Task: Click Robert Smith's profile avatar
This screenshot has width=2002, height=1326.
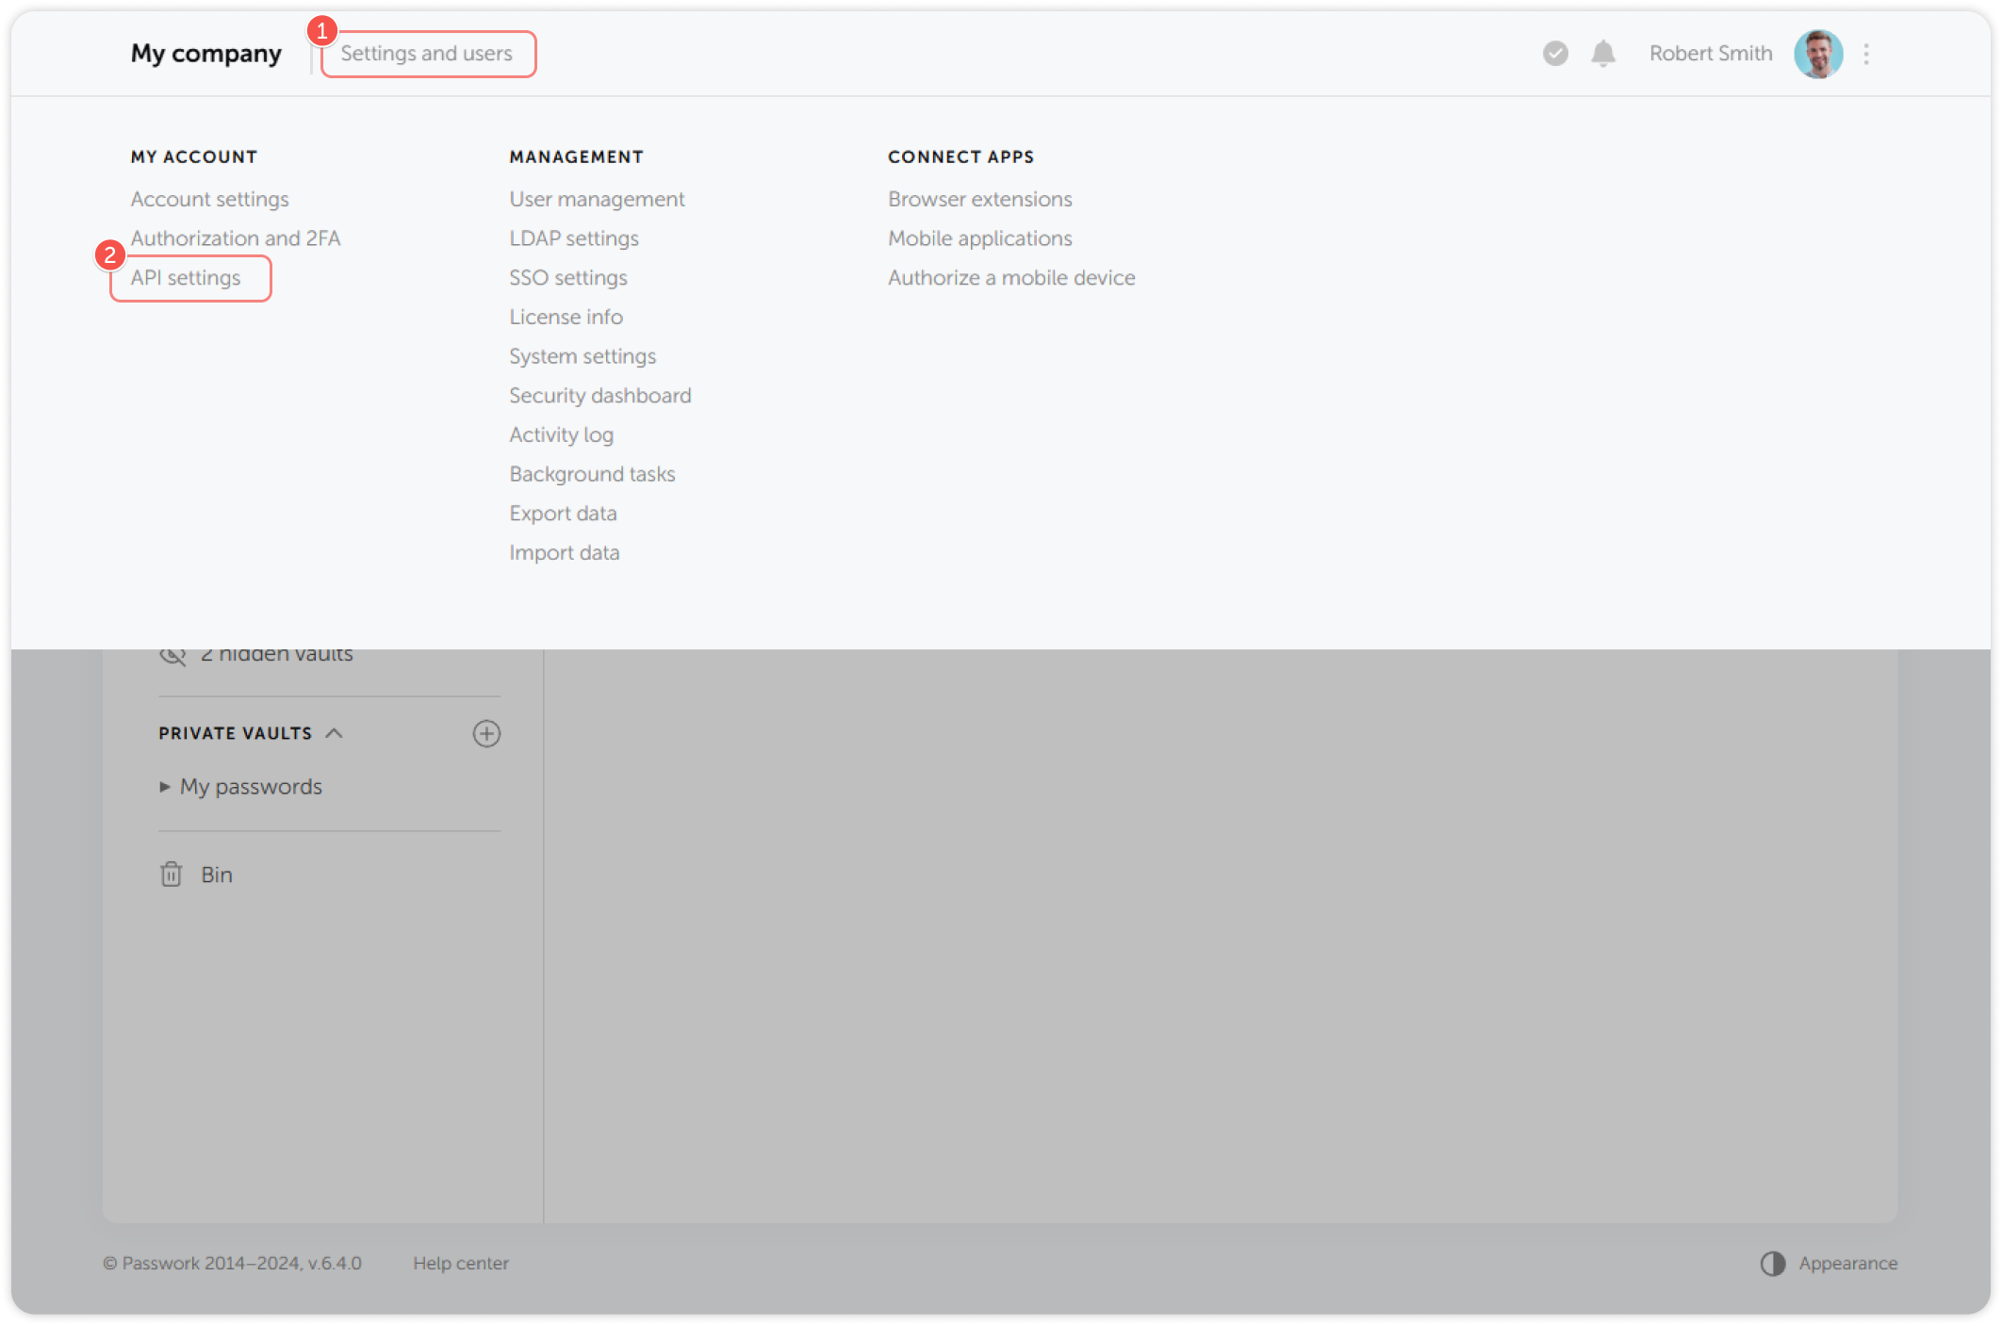Action: pos(1819,54)
